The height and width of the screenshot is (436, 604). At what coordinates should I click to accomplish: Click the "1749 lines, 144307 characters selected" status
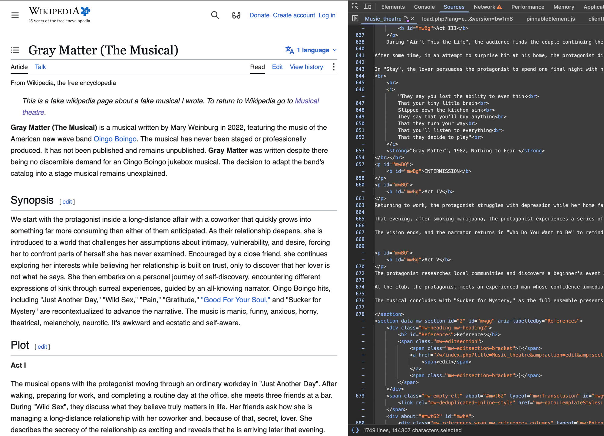point(412,430)
